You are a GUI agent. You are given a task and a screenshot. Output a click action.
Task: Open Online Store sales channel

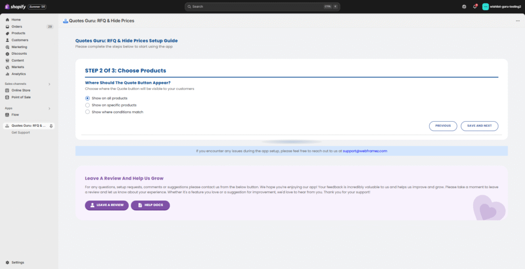(21, 91)
